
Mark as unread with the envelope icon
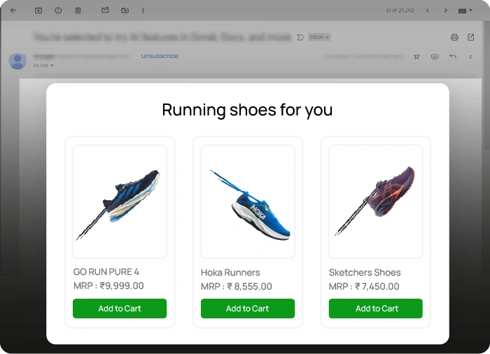[105, 10]
